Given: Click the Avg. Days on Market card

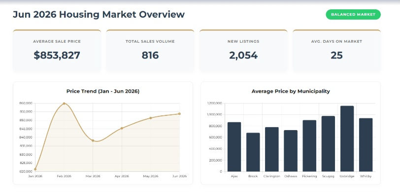Looking at the screenshot, I should coord(336,51).
